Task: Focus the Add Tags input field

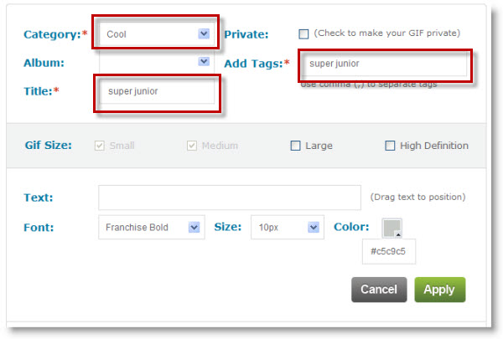Action: (383, 64)
